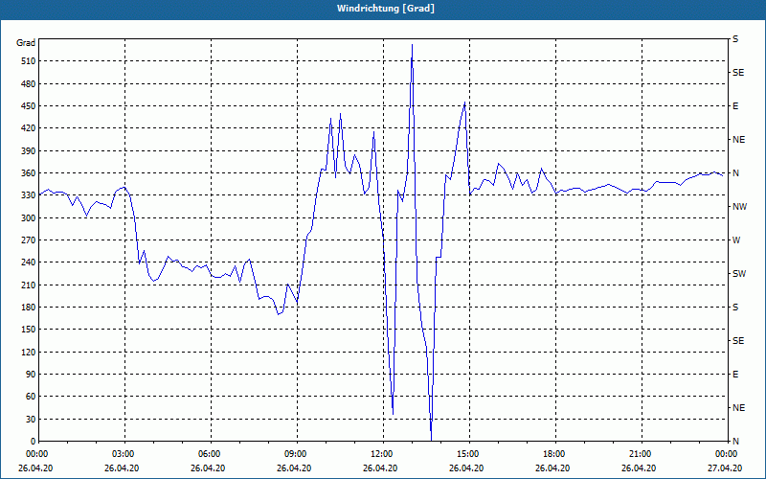Click the 21:00 time axis label

click(x=642, y=454)
